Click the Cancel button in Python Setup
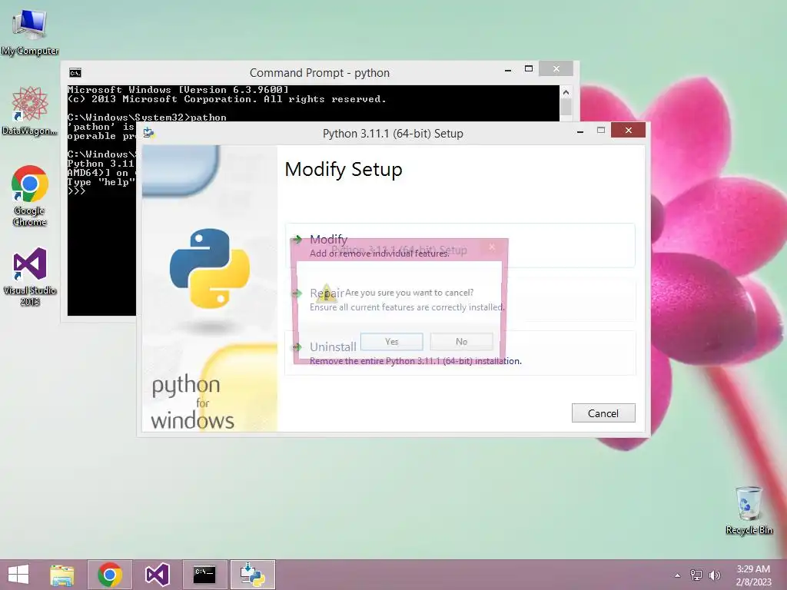This screenshot has height=590, width=787. [x=603, y=413]
